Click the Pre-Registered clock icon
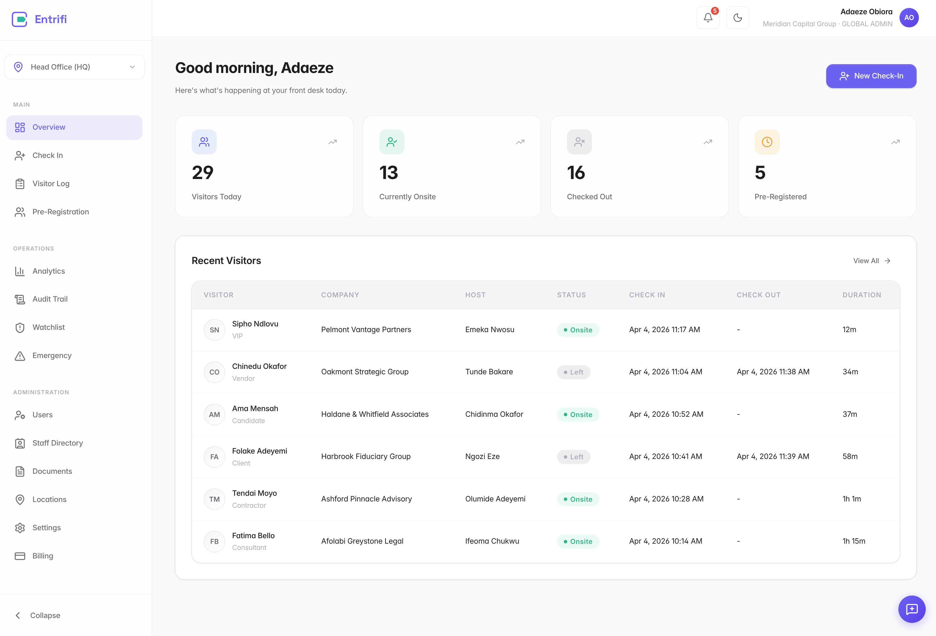 [x=767, y=142]
